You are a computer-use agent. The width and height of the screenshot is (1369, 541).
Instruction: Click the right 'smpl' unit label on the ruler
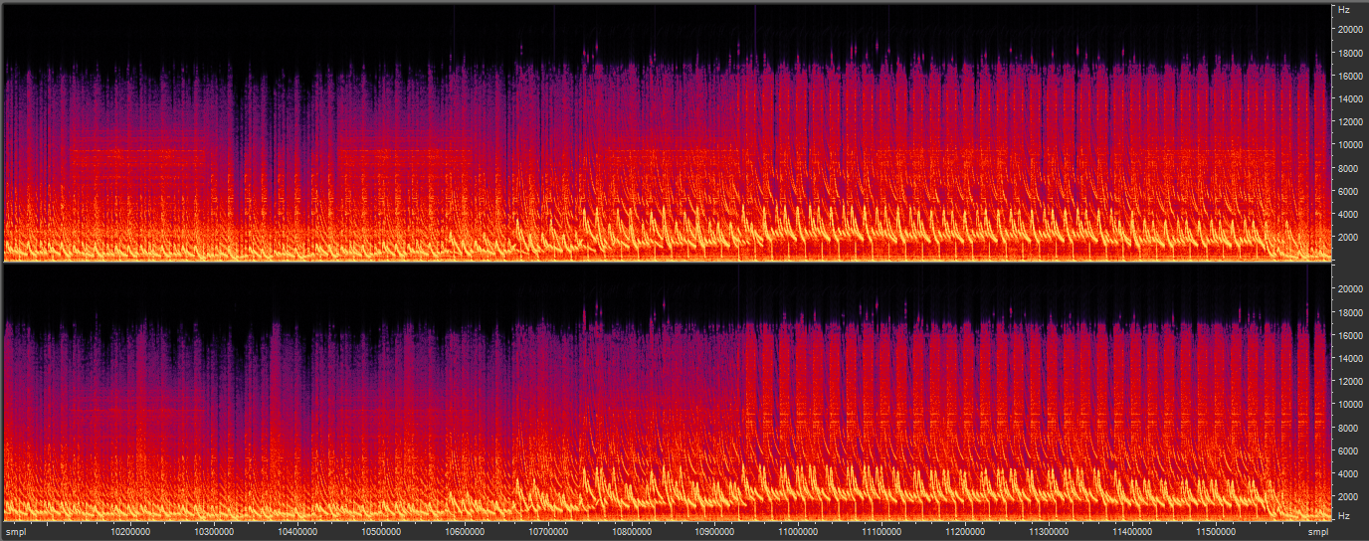(1317, 533)
